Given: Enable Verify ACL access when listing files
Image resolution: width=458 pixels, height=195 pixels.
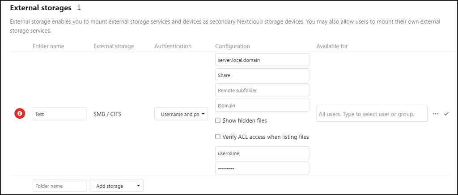Looking at the screenshot, I should coord(218,137).
